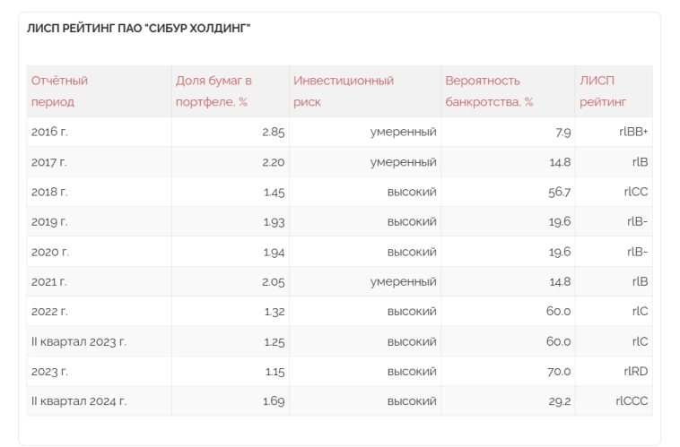Click the rlCCC rating cell

coord(631,401)
